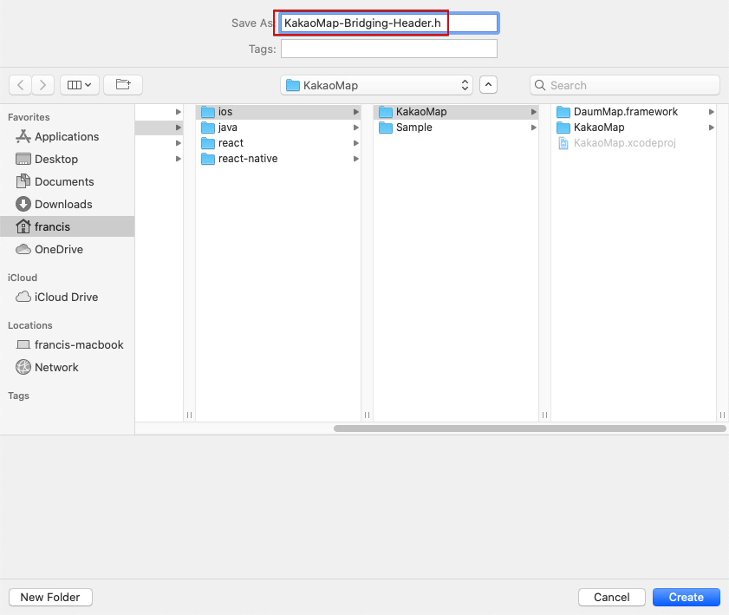Click the back navigation arrow

tap(21, 85)
